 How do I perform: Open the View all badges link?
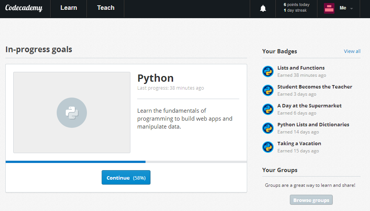pyautogui.click(x=352, y=51)
